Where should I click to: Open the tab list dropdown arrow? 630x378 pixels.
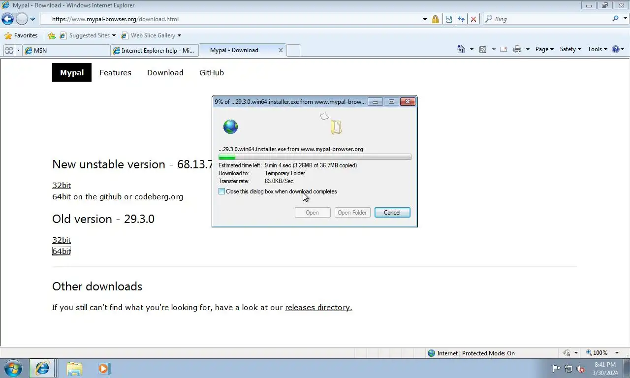click(18, 50)
